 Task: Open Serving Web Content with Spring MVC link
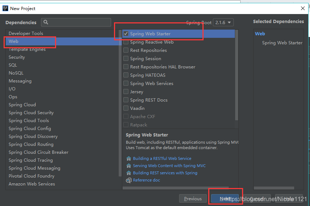click(x=169, y=166)
